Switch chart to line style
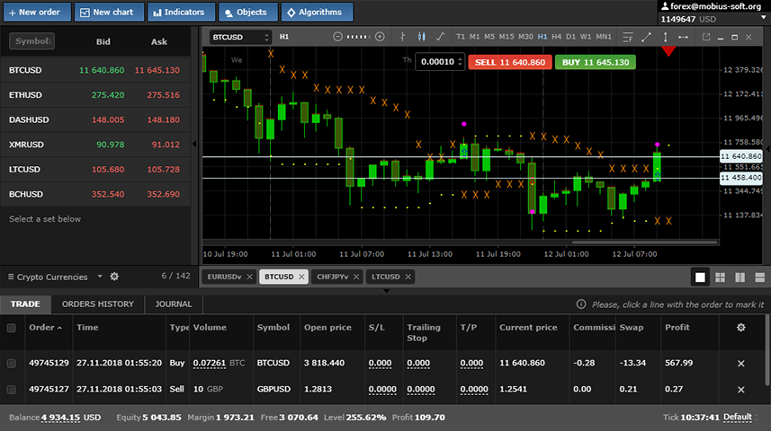This screenshot has height=431, width=771. 440,37
